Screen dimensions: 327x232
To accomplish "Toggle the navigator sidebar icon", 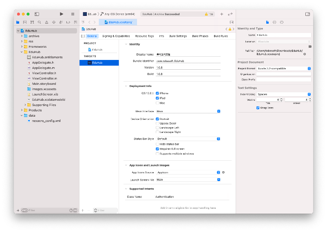I will tap(37, 14).
